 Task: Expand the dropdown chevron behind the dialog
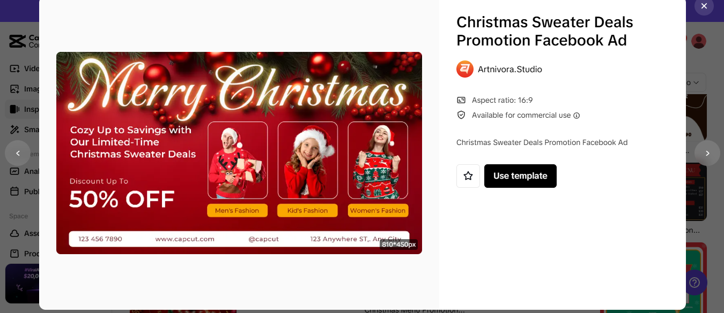(x=696, y=83)
